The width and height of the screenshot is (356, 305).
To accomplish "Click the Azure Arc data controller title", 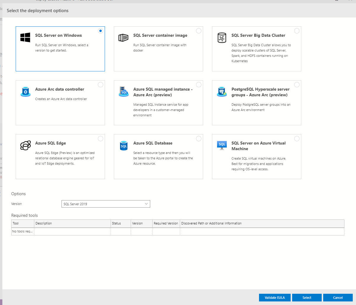I will [60, 89].
